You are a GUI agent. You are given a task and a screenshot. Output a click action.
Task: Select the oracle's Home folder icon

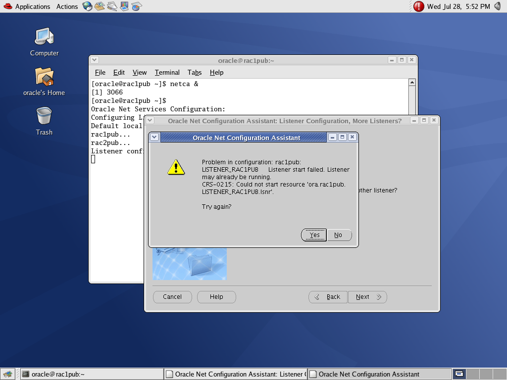coord(44,77)
